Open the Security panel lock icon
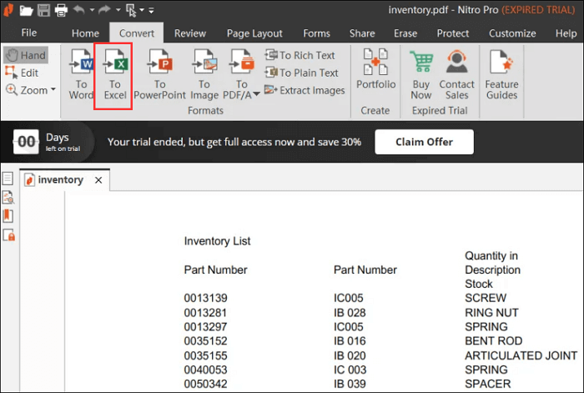584x393 pixels. [8, 235]
